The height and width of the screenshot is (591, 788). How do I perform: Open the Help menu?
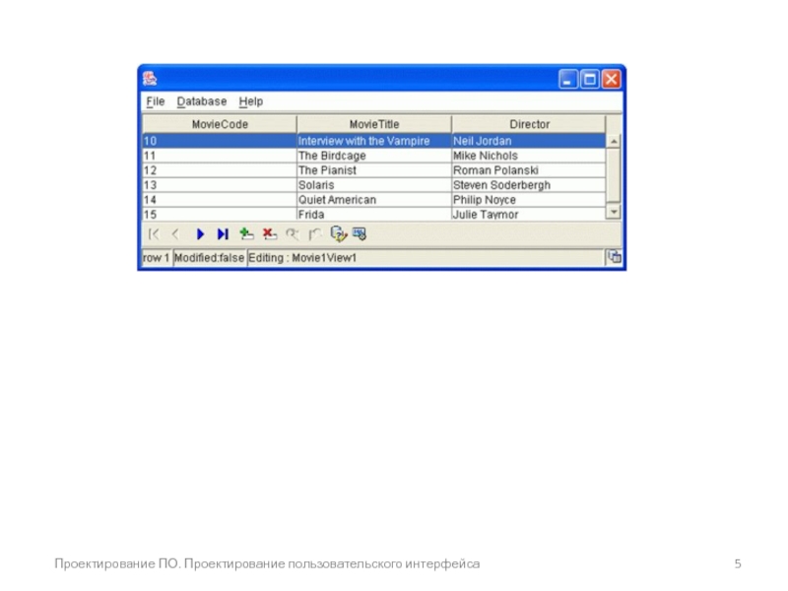(251, 101)
